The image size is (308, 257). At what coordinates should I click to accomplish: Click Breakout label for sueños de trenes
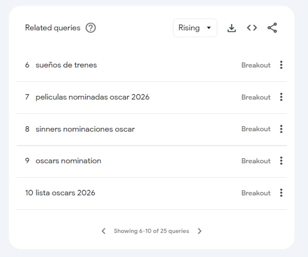256,65
